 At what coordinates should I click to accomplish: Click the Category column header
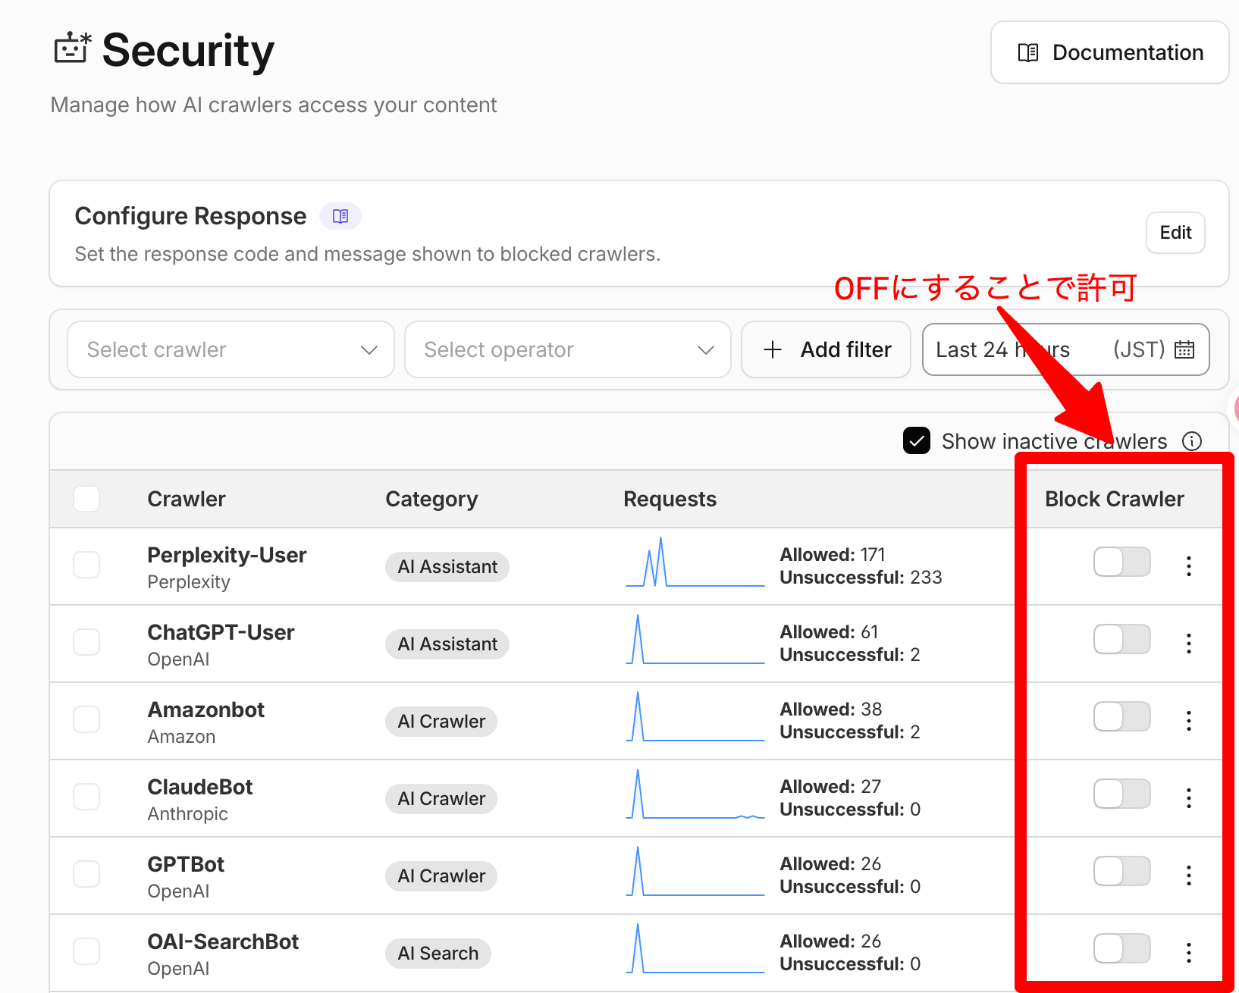[431, 499]
